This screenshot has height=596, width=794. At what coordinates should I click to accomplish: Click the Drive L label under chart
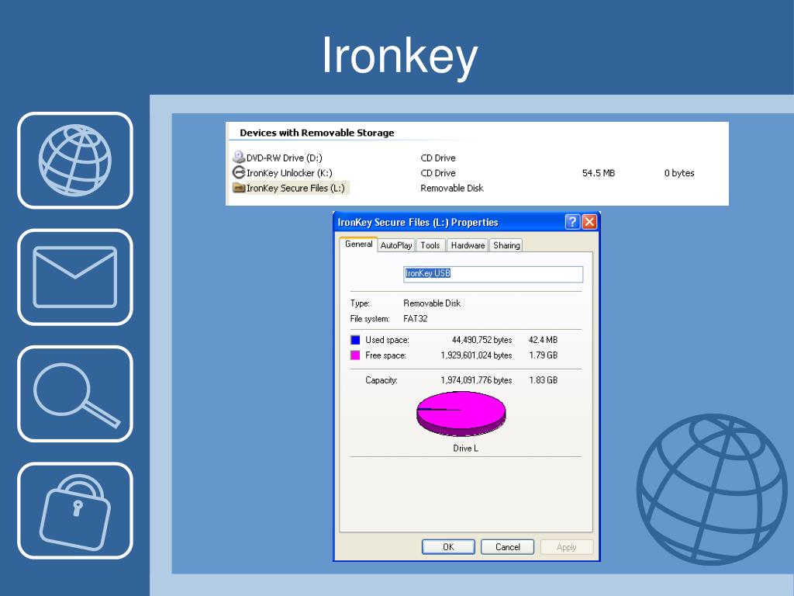click(x=465, y=449)
